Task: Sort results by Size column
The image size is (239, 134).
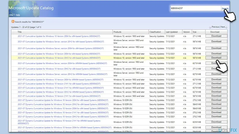Action: (195, 32)
